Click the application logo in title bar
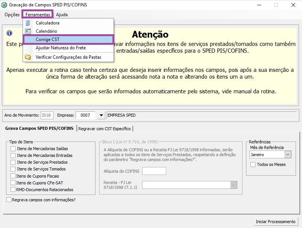 tap(4, 5)
